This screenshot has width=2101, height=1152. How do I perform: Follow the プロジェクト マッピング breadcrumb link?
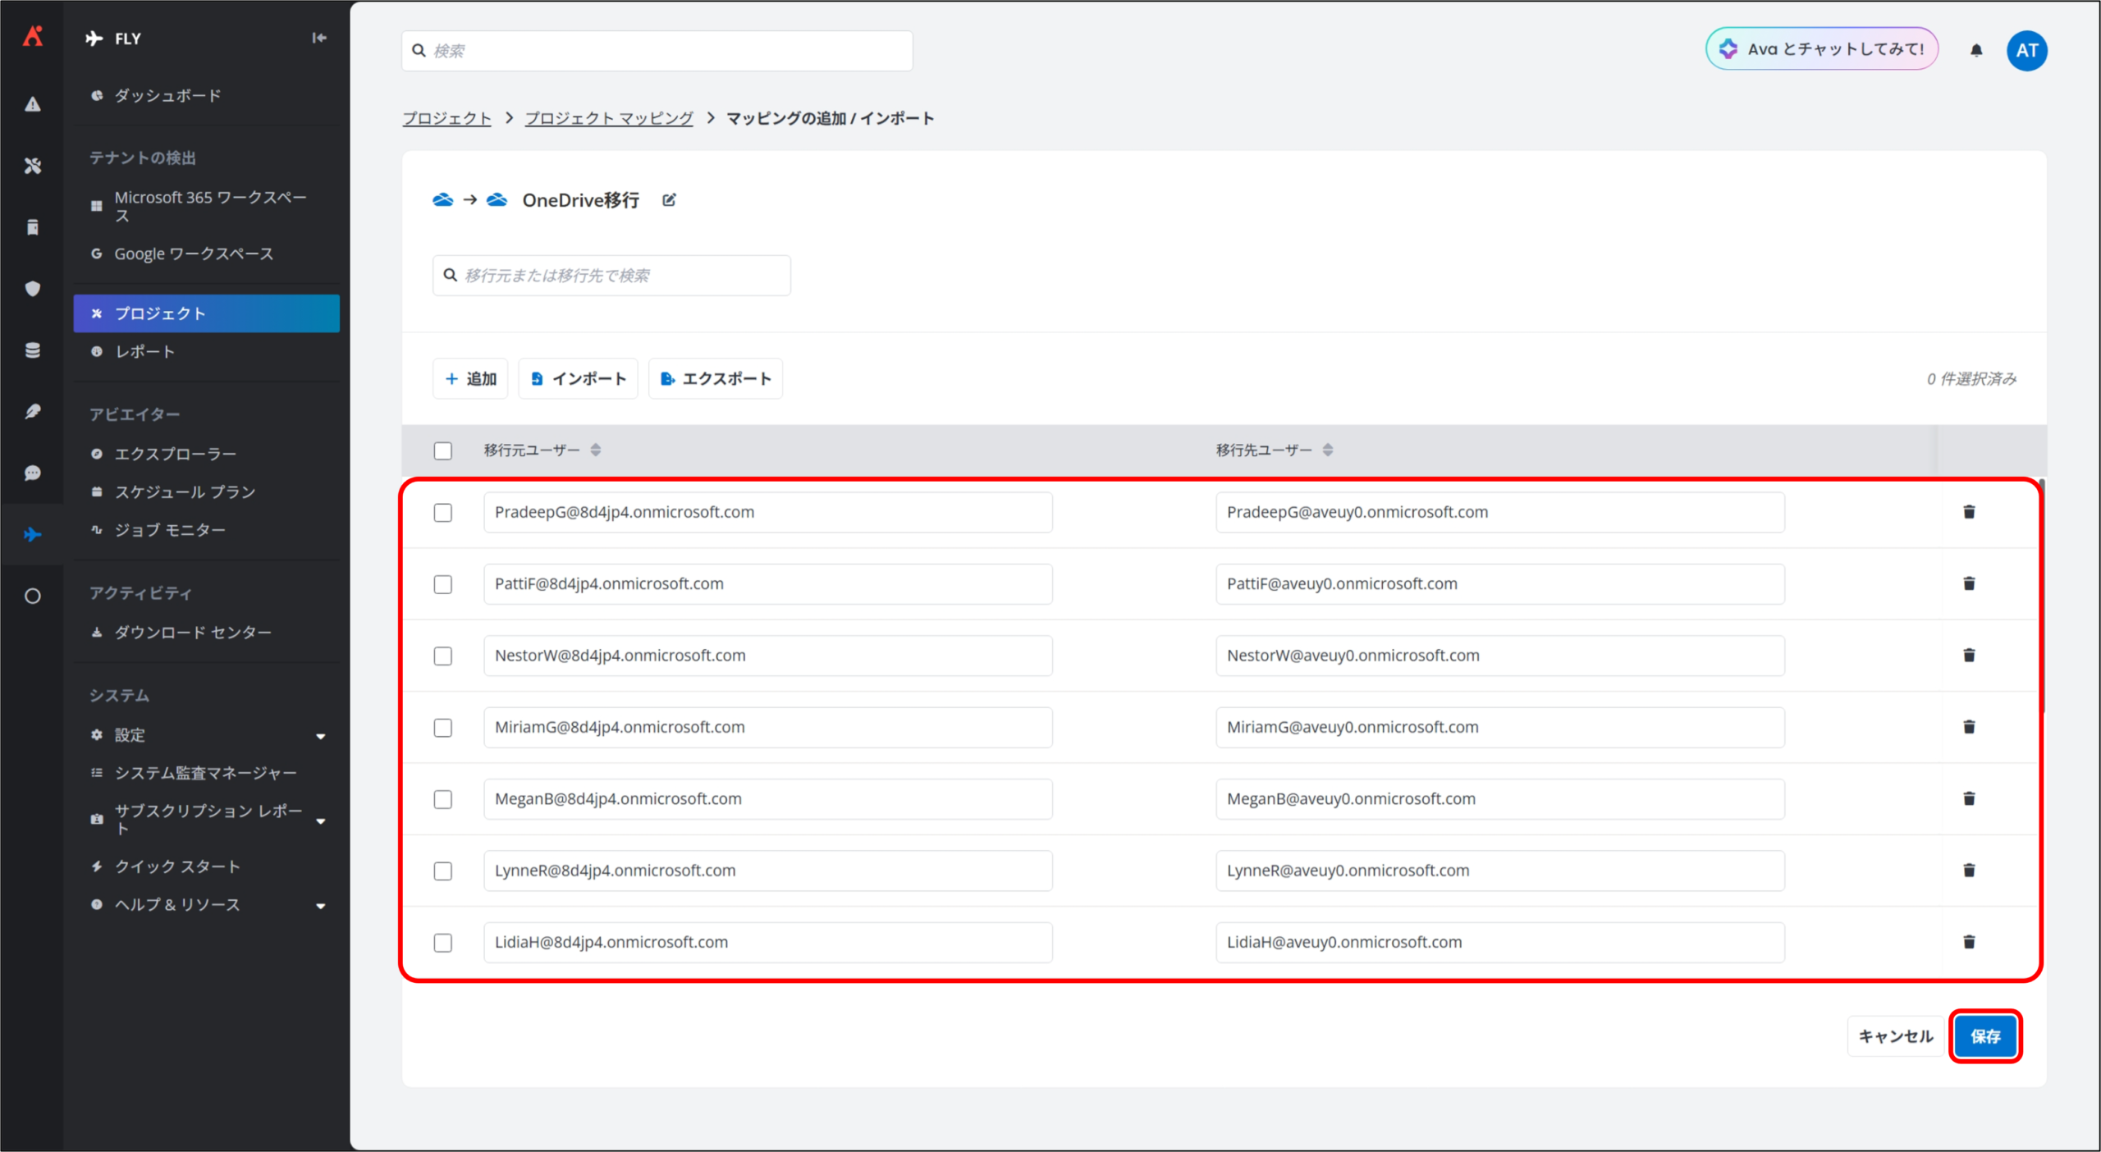pyautogui.click(x=609, y=118)
